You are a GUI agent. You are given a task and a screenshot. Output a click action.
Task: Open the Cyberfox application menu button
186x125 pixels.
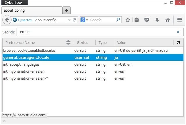tap(15, 3)
